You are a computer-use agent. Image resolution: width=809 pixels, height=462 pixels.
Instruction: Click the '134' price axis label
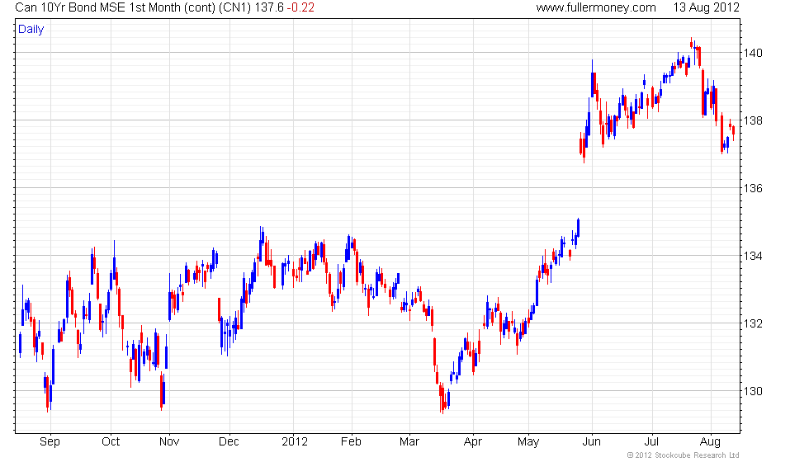click(753, 256)
